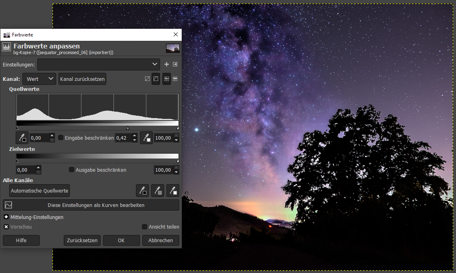Decrease Zielwerte high output 100,00 with down arrow
456x273 pixels.
click(x=176, y=173)
